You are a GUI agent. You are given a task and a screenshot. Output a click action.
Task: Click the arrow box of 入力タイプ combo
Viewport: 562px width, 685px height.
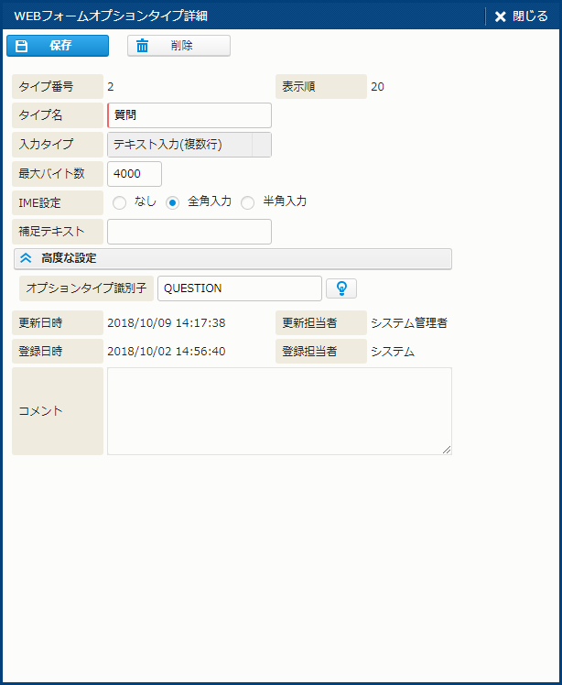click(x=261, y=145)
